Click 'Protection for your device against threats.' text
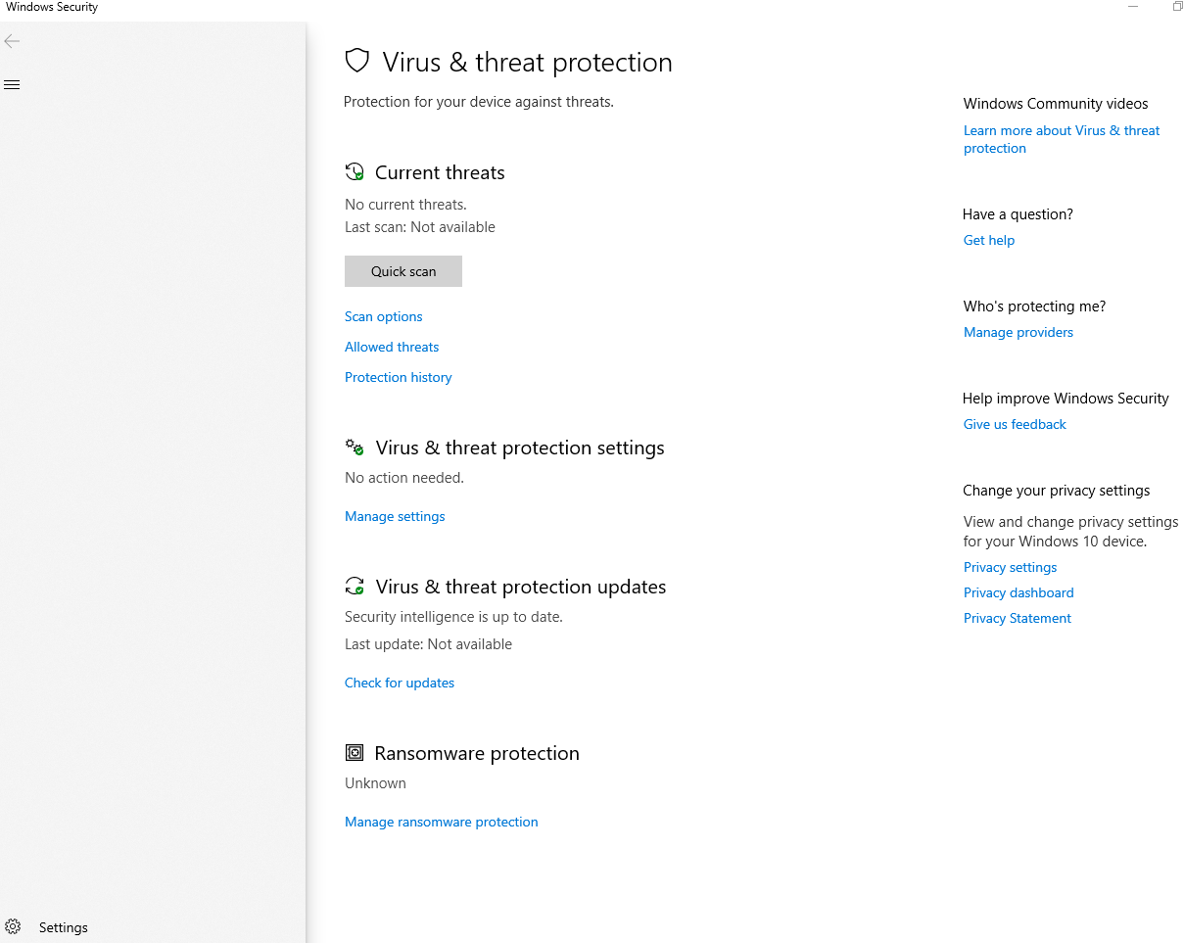This screenshot has width=1184, height=943. (x=479, y=102)
